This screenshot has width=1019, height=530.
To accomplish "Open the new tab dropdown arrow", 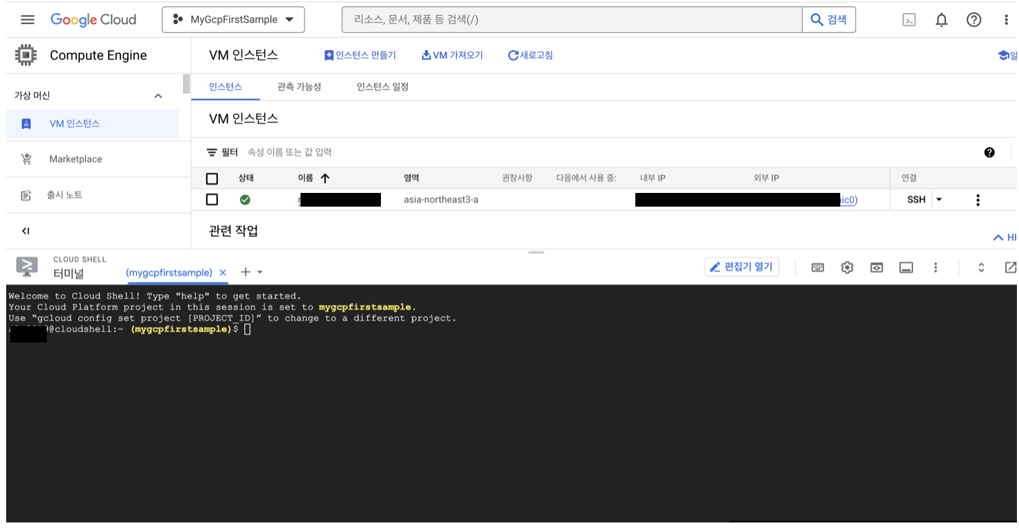I will [260, 273].
